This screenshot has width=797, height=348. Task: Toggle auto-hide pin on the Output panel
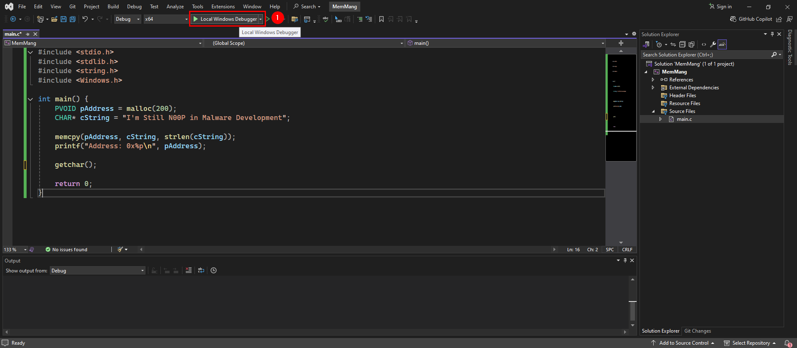click(x=625, y=260)
